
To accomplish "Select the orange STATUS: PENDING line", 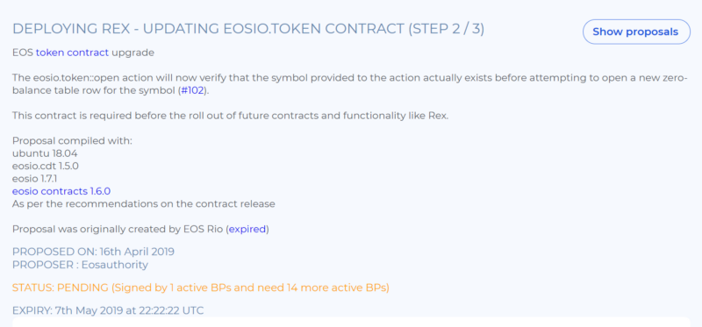I will click(201, 288).
